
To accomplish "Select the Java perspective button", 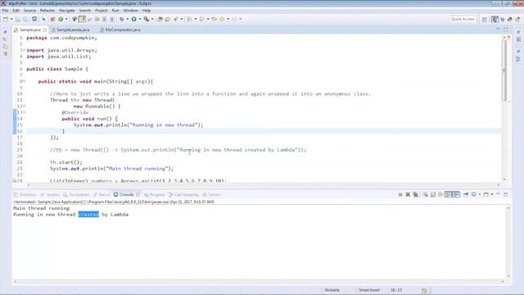I will (495, 20).
